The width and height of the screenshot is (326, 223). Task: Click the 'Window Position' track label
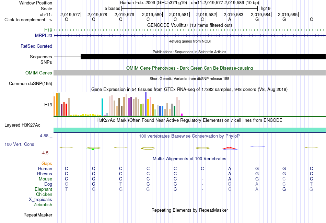36,3
